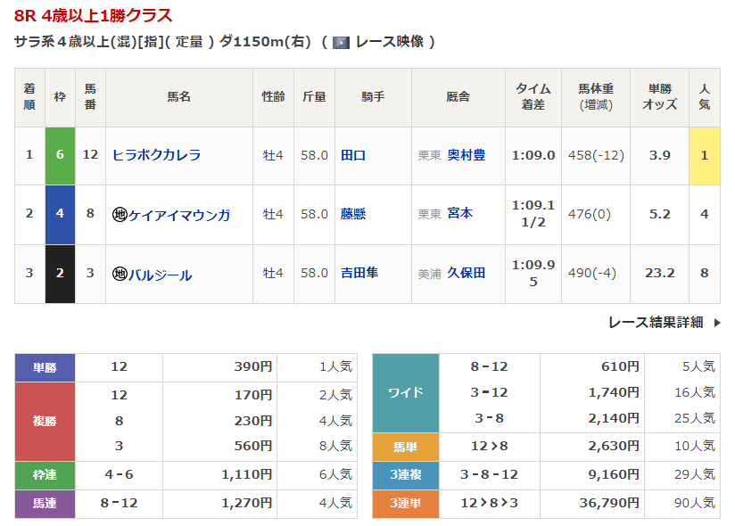Open trainer 宮本 page
735x526 pixels.
pyautogui.click(x=460, y=214)
